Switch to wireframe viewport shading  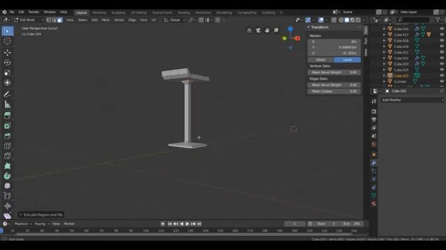[x=341, y=20]
